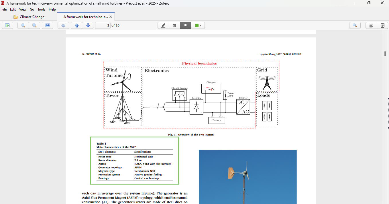The height and width of the screenshot is (204, 389).
Task: Click the 'Specifications' column header
Action: pos(142,152)
